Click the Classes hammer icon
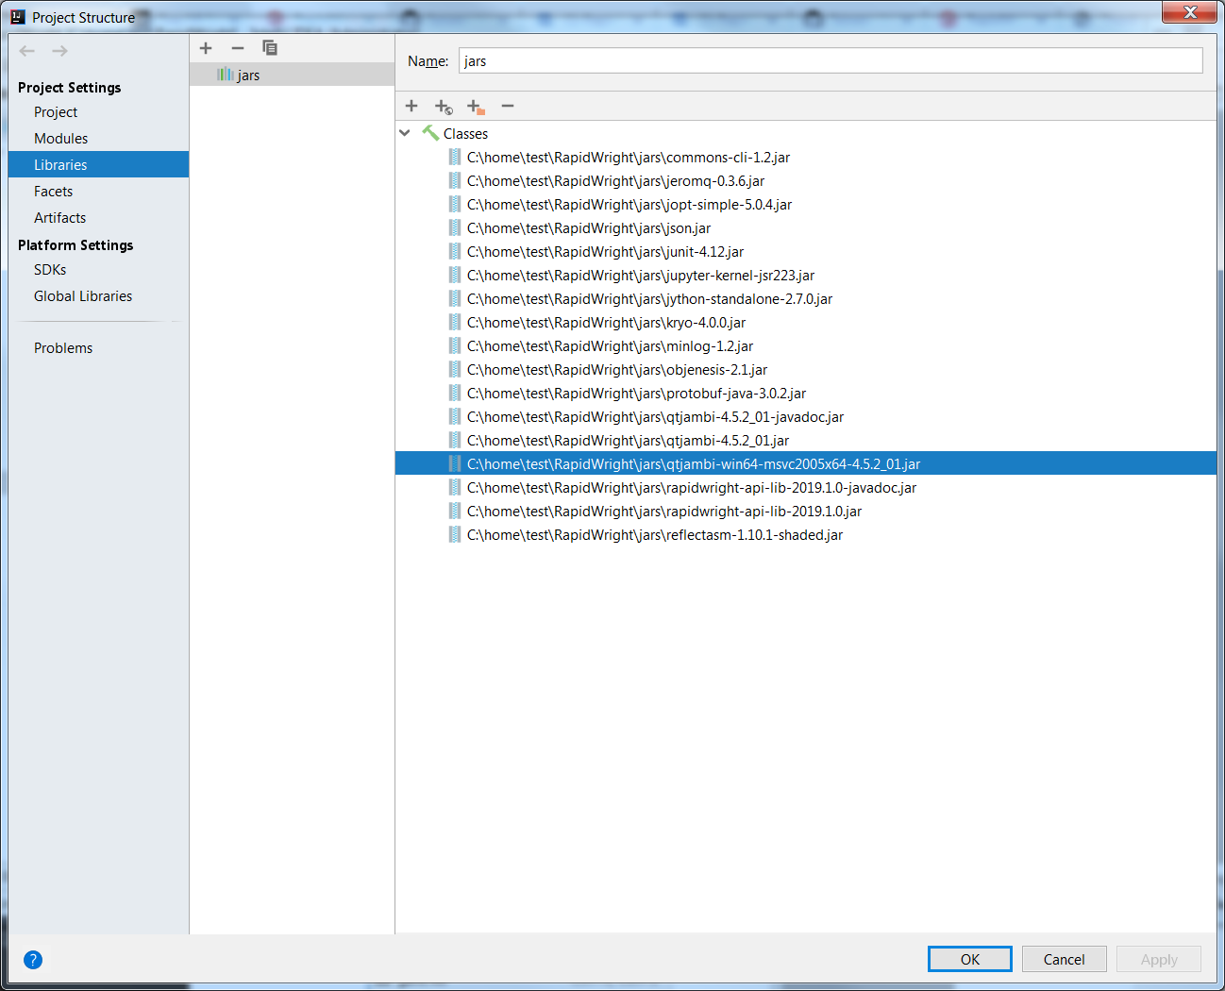Viewport: 1225px width, 991px height. tap(430, 133)
